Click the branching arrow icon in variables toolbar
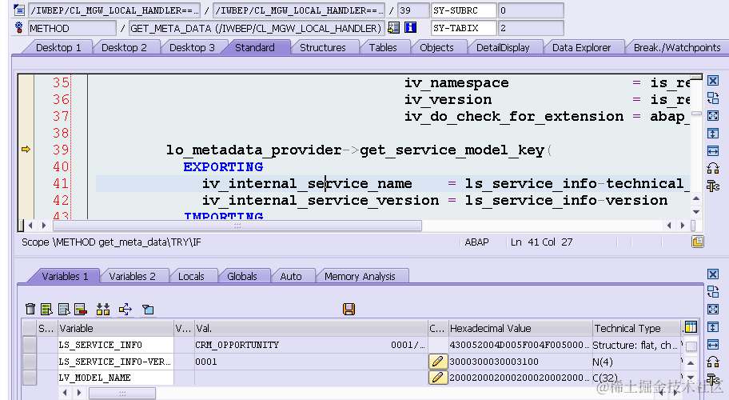This screenshot has width=729, height=400. pyautogui.click(x=125, y=309)
